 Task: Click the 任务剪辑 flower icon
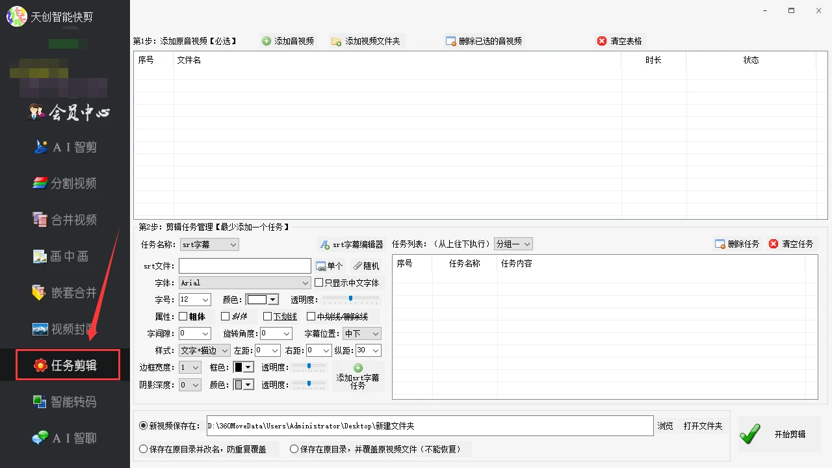pyautogui.click(x=40, y=365)
